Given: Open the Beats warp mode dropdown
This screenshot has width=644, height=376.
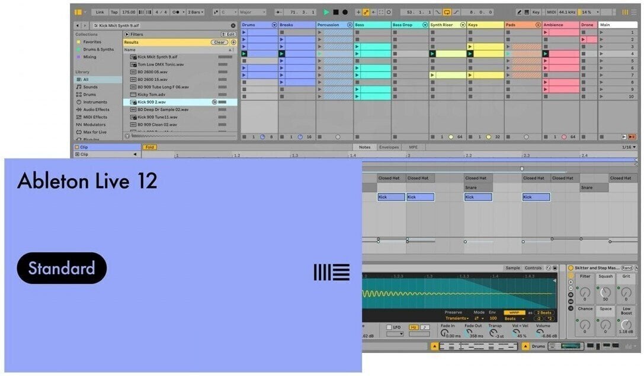Looking at the screenshot, I should click(515, 319).
